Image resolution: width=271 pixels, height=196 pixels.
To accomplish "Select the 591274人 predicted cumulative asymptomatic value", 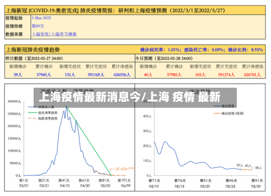I will tap(226, 75).
